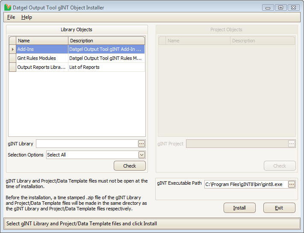
Task: Select the Output Reports Library row
Action: click(42, 67)
